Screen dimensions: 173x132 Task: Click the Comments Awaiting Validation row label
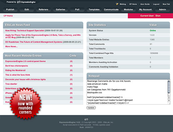[x=103, y=67]
